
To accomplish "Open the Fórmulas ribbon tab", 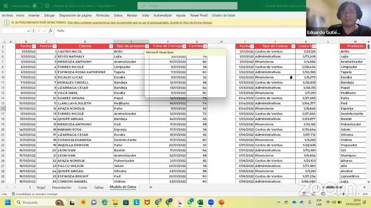I will coord(103,16).
